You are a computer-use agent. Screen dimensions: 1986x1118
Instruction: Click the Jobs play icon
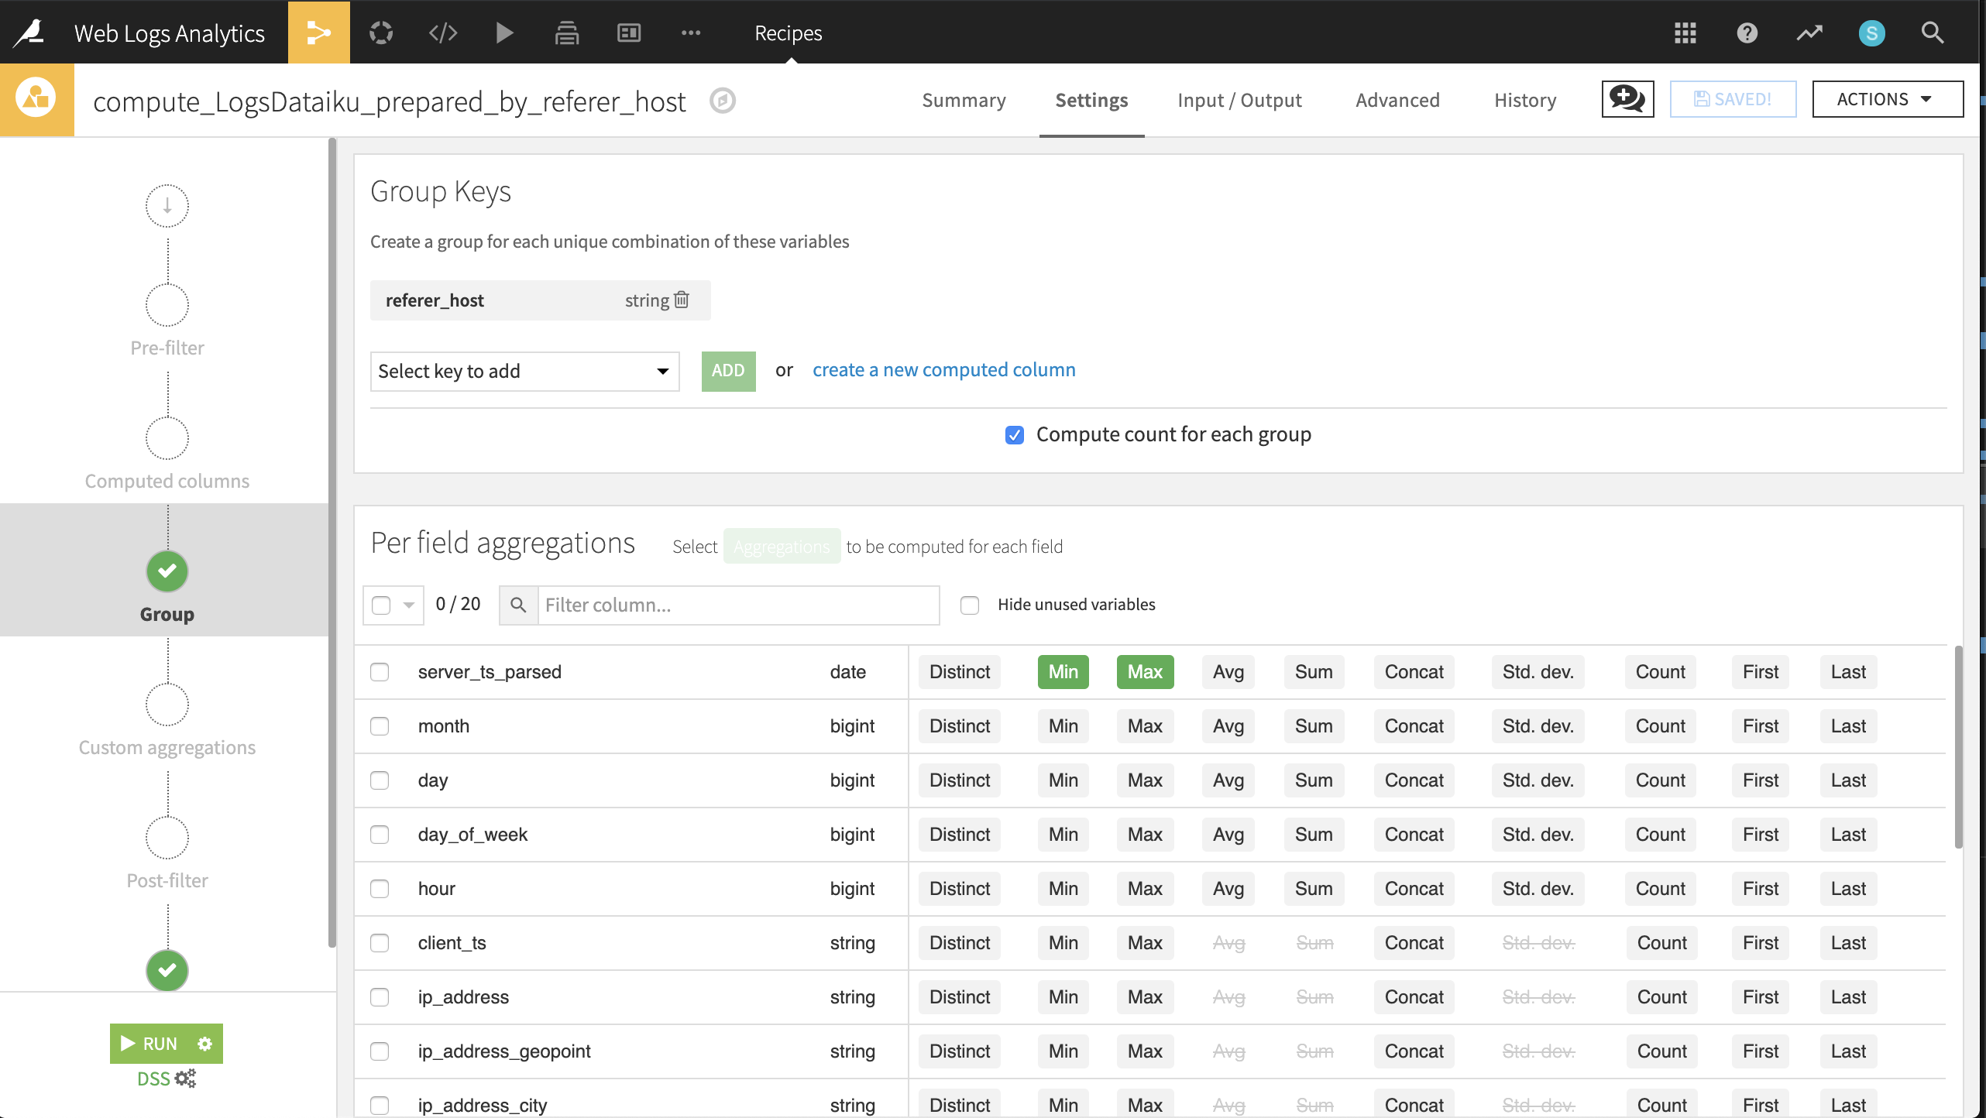[x=504, y=33]
